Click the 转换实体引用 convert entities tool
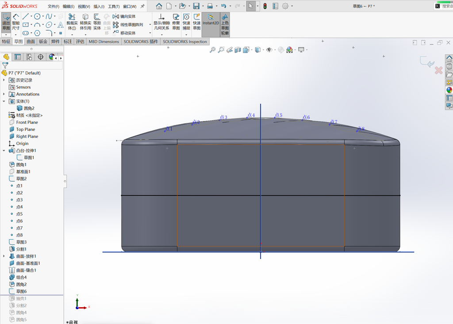 [85, 22]
